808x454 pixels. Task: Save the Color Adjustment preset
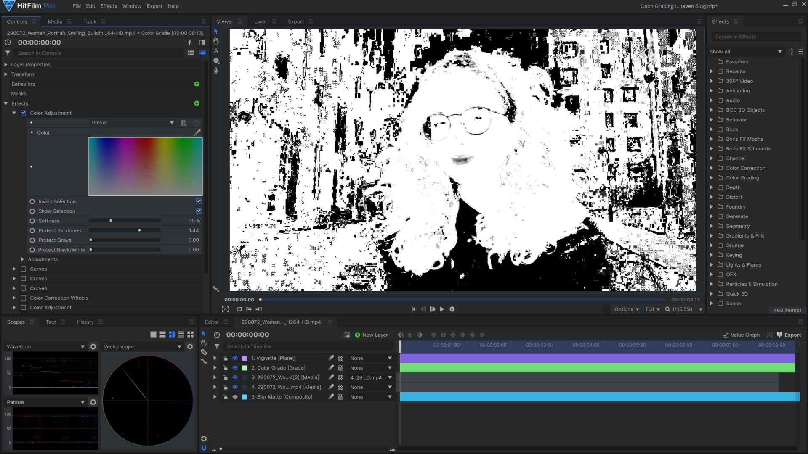tap(183, 123)
